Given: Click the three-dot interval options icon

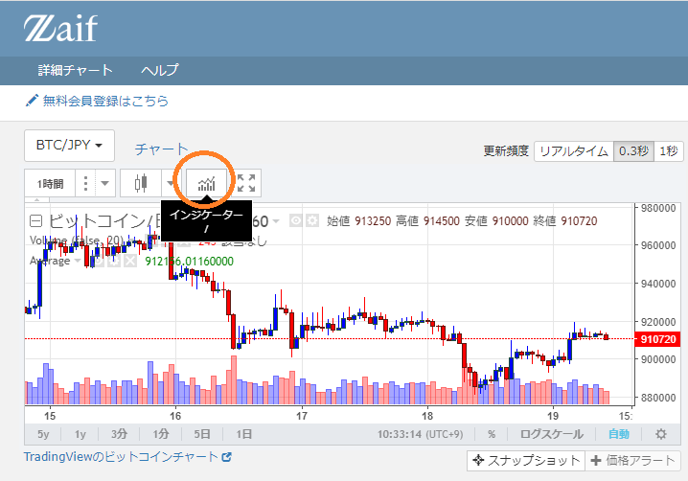Looking at the screenshot, I should pyautogui.click(x=86, y=183).
